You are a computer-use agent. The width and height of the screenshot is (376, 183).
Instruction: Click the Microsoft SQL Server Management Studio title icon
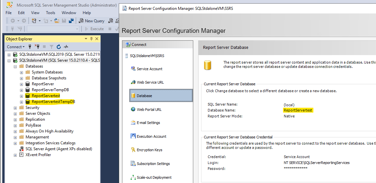pyautogui.click(x=10, y=5)
